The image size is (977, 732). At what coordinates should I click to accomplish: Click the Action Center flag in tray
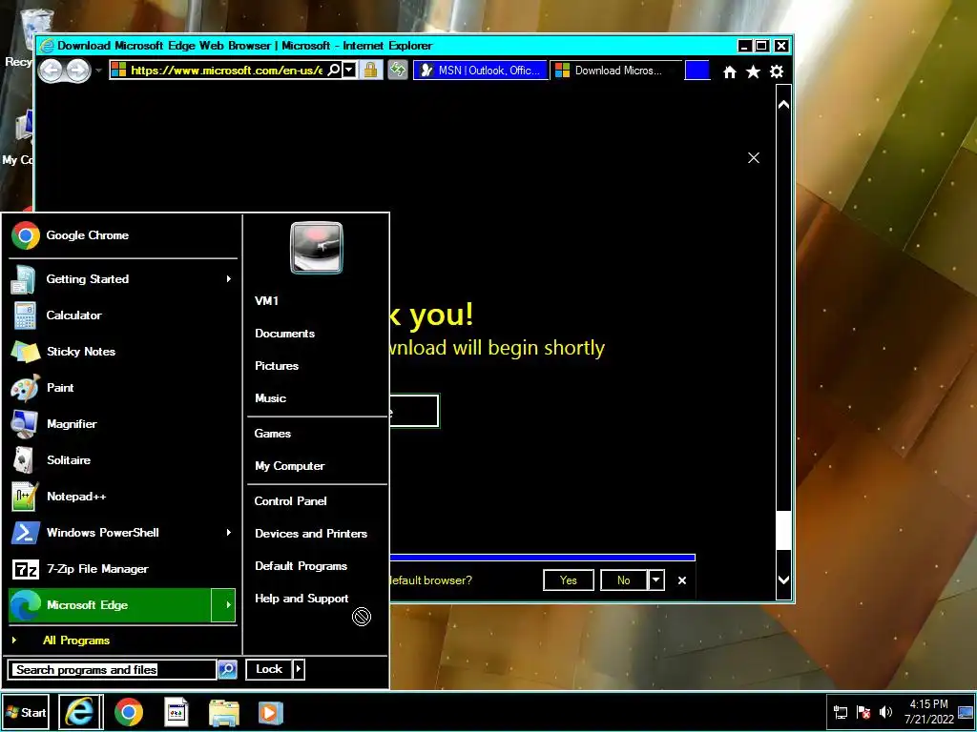(863, 712)
